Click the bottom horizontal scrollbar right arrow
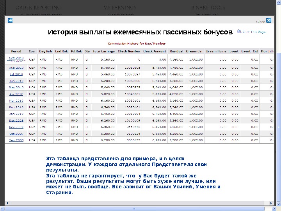281x211 pixels. [274, 209]
